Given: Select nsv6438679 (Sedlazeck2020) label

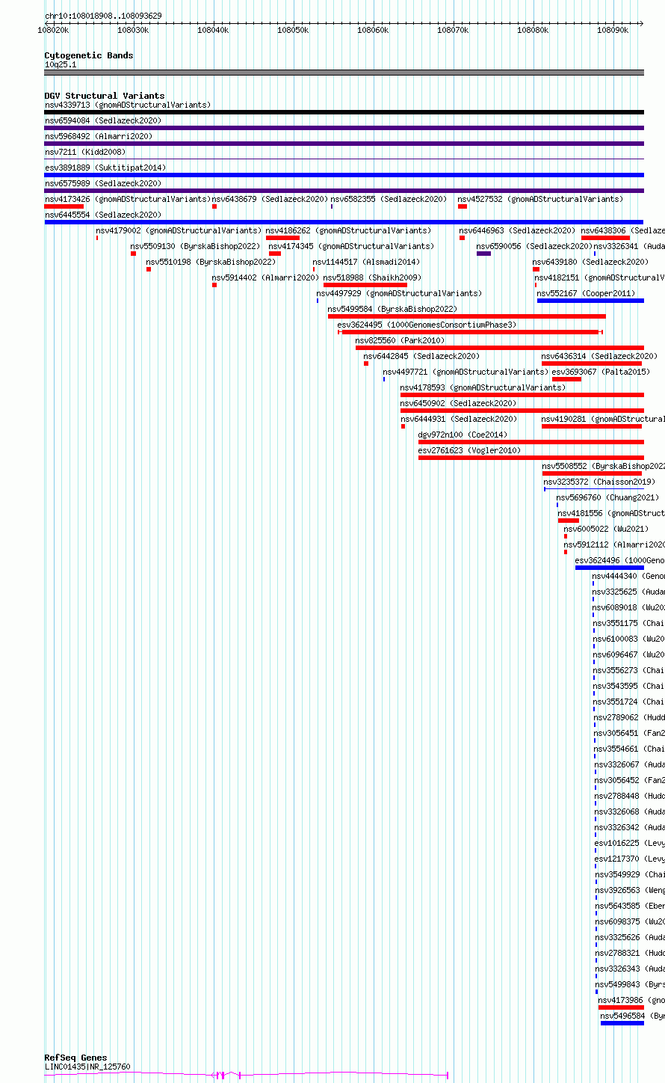Looking at the screenshot, I should [x=270, y=199].
